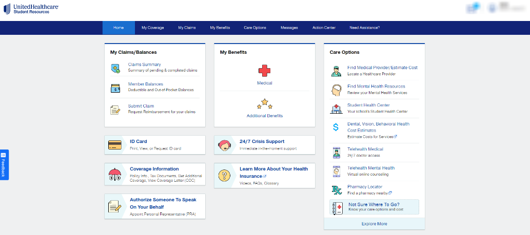
Task: Open the My Benefits menu
Action: coord(220,28)
